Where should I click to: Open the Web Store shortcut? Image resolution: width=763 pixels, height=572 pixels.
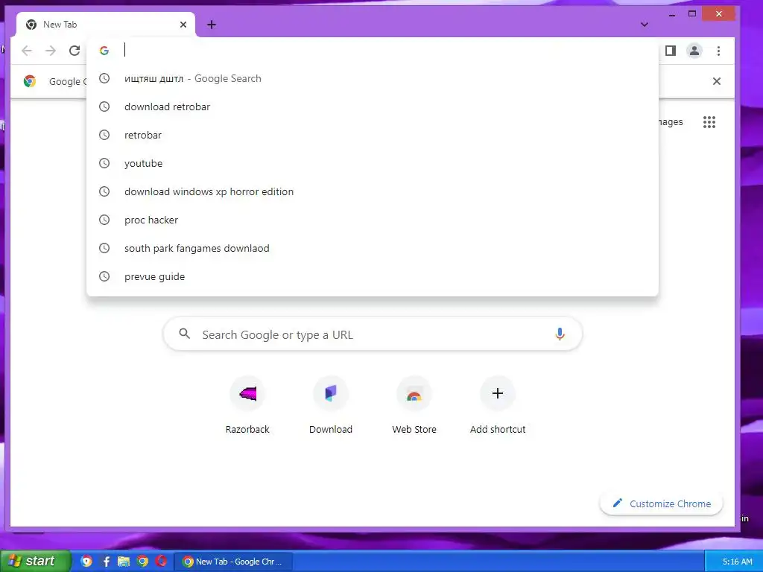coord(414,406)
